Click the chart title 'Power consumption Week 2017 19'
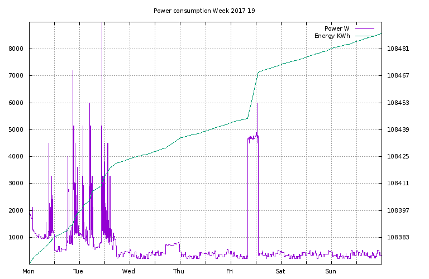The width and height of the screenshot is (429, 279). 204,11
